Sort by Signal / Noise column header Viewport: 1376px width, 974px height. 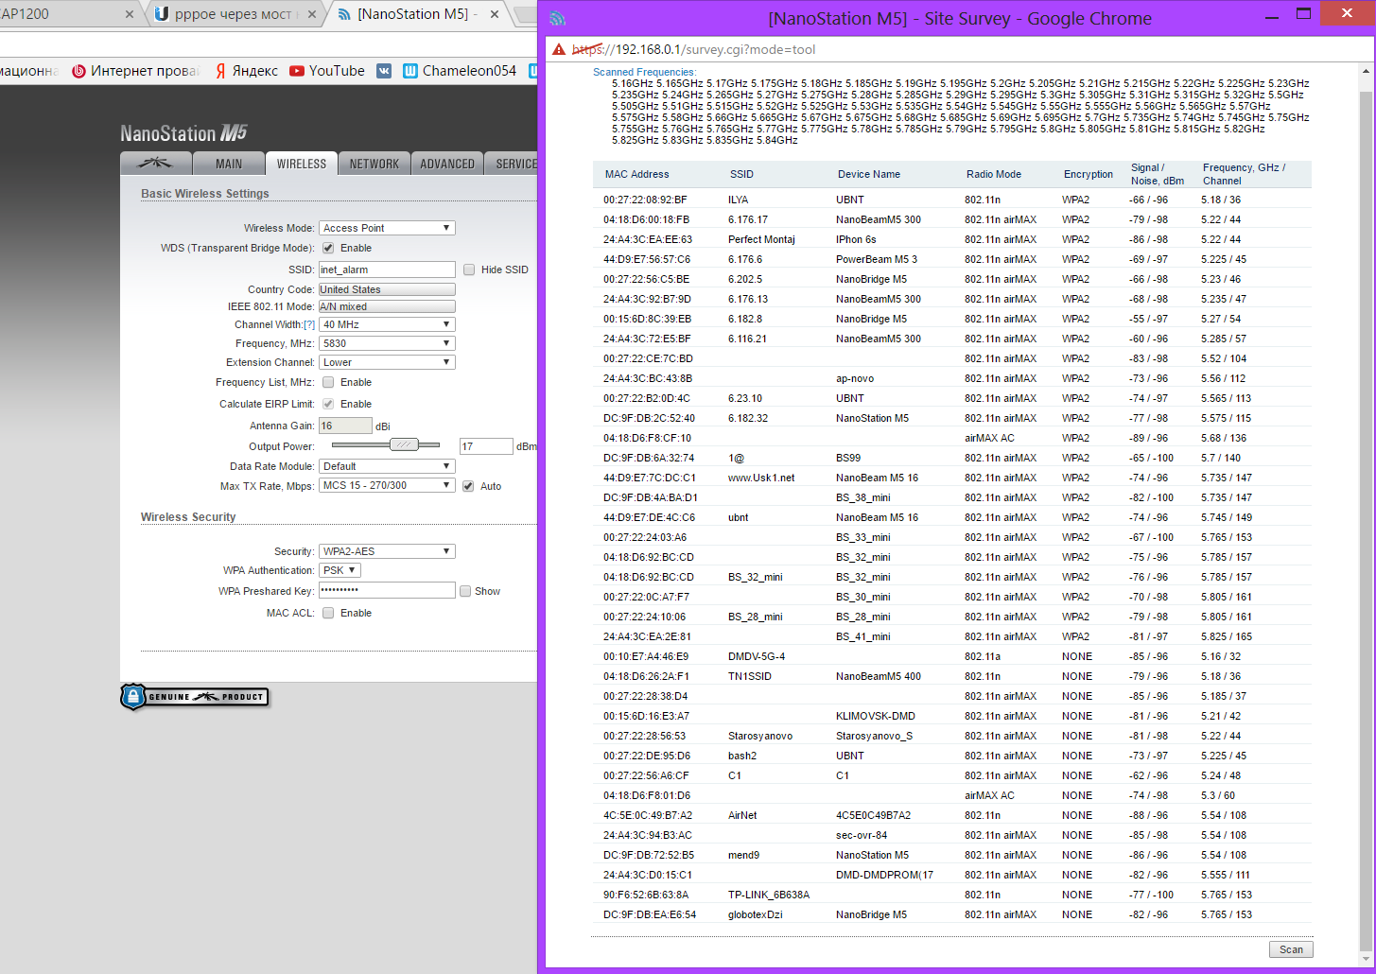tap(1158, 174)
